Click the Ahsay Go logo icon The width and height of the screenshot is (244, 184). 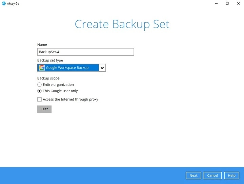click(4, 3)
